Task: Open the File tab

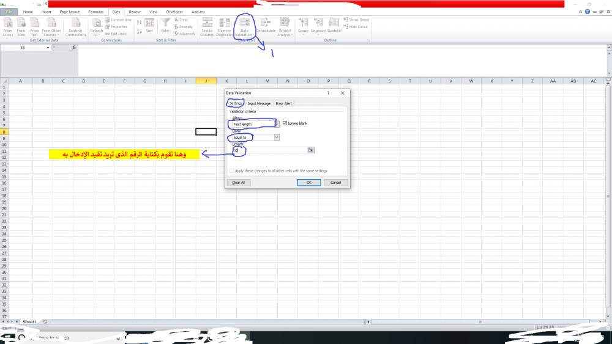Action: [x=9, y=12]
